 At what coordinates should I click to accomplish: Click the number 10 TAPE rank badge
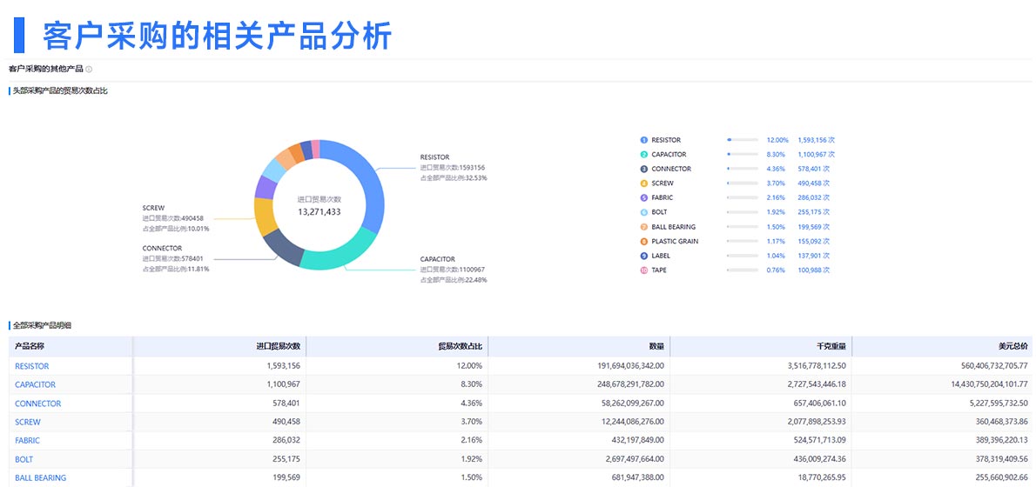[x=644, y=270]
